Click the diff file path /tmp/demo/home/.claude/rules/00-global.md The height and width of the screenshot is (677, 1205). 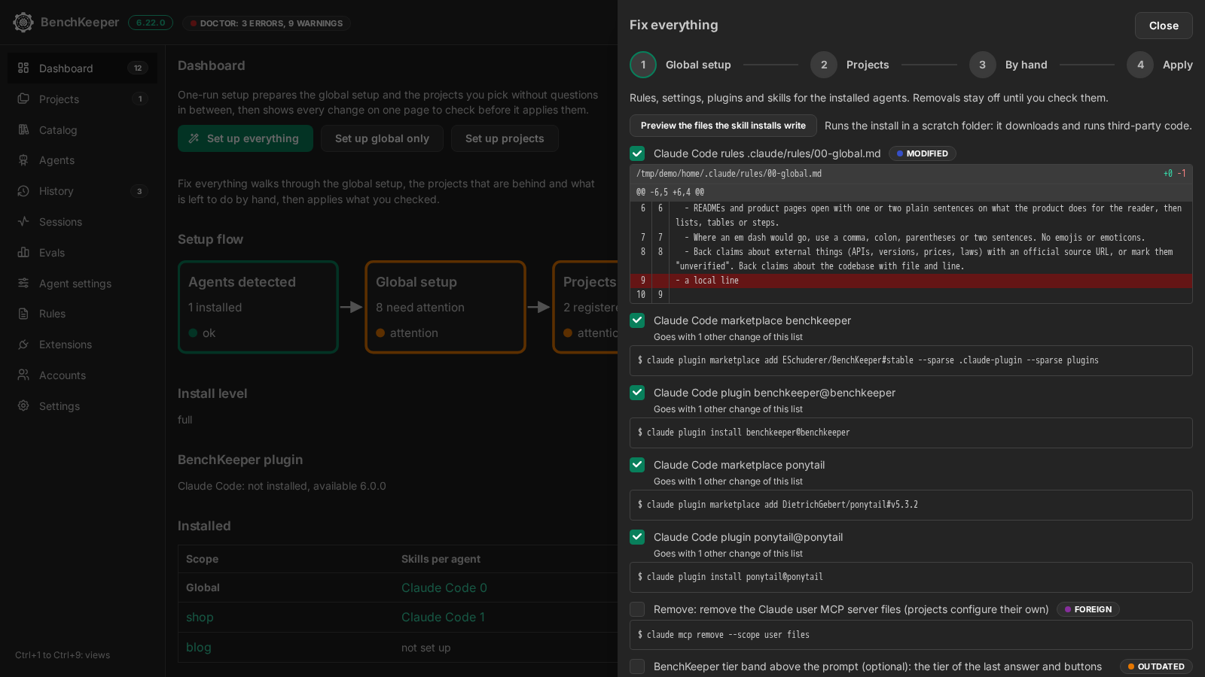point(729,174)
